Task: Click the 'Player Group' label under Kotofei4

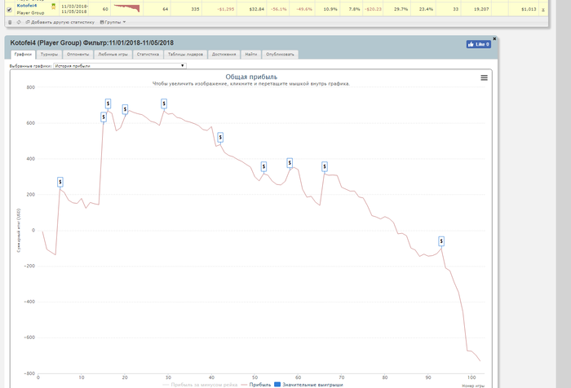Action: click(30, 13)
